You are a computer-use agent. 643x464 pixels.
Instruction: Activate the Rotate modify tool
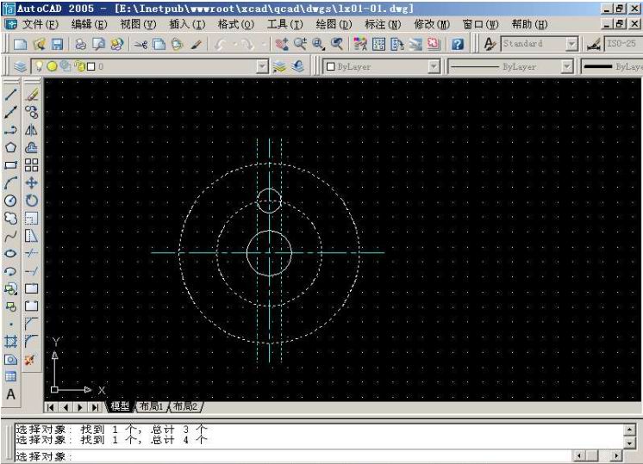point(32,201)
